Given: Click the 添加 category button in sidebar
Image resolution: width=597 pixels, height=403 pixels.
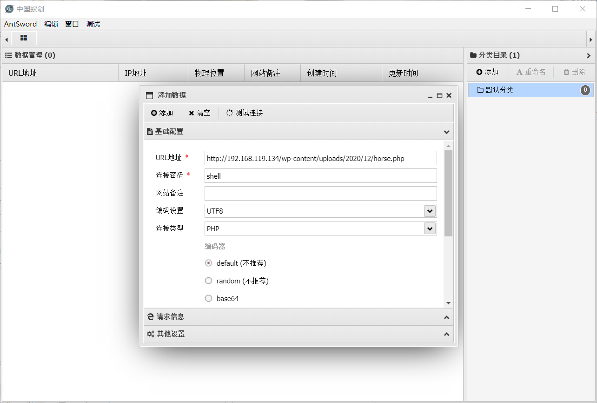Looking at the screenshot, I should (x=487, y=72).
